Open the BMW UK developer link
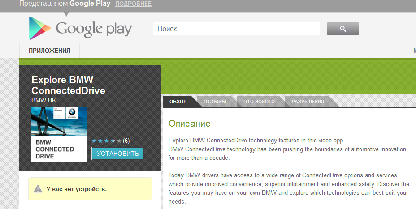 [44, 100]
